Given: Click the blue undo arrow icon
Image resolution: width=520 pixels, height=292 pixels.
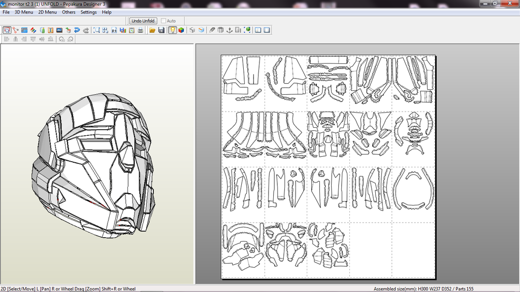Looking at the screenshot, I should pyautogui.click(x=77, y=30).
